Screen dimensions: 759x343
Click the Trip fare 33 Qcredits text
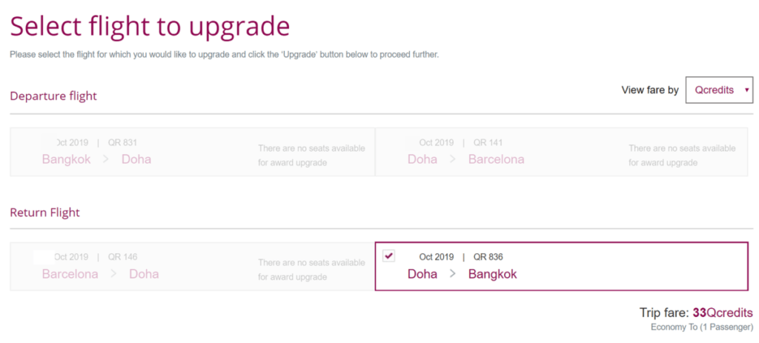(696, 313)
